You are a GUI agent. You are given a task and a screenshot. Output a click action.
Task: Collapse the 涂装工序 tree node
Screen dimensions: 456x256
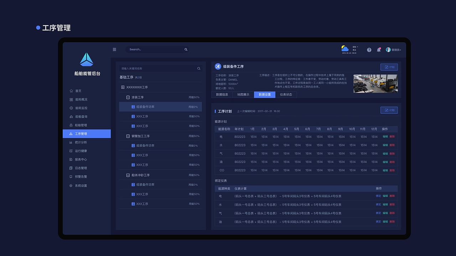128,97
